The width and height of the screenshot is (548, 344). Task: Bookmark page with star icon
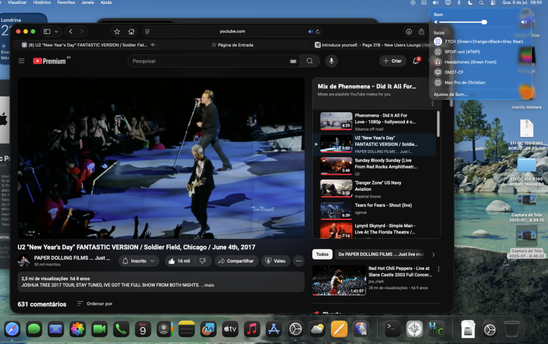pos(117,31)
